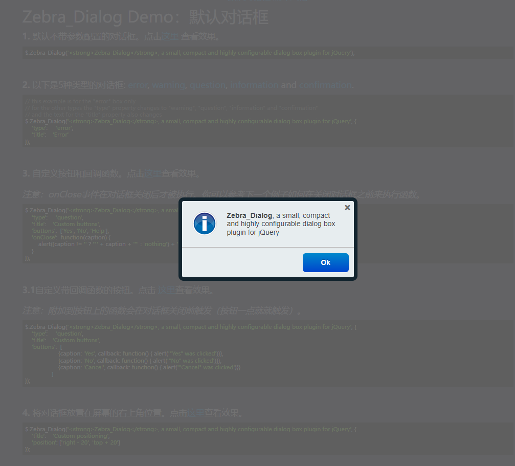
Task: Click the code line 'title': 'Error'
Action: click(x=50, y=135)
